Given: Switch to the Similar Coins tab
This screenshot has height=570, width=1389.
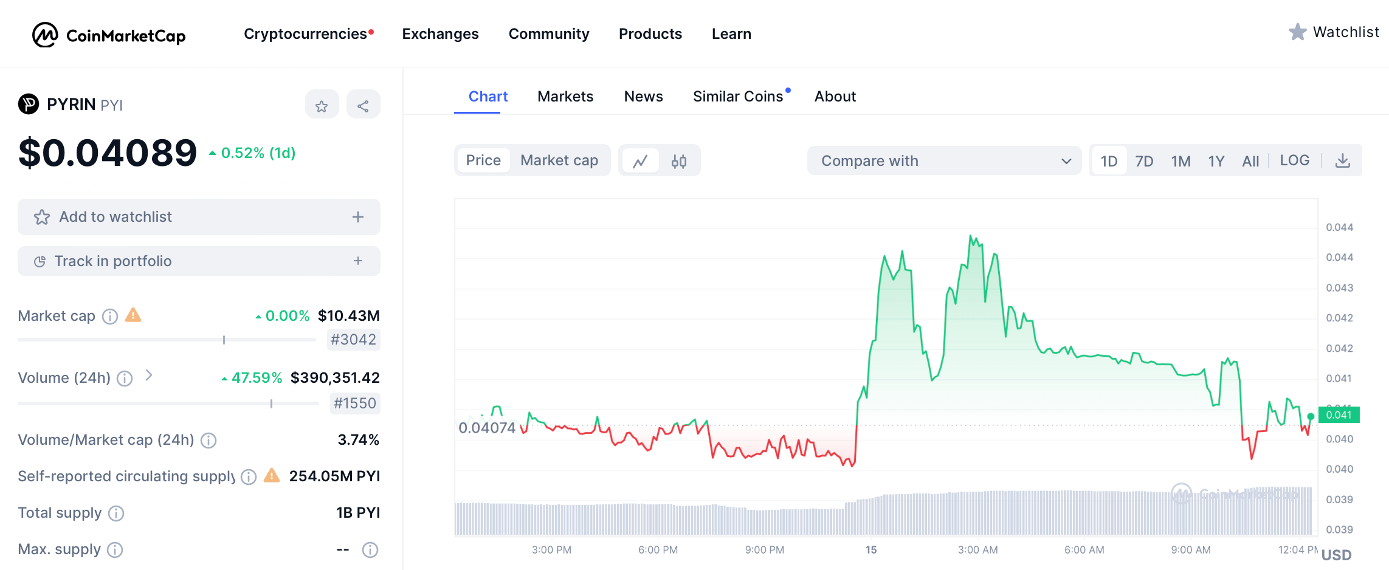Looking at the screenshot, I should click(739, 97).
